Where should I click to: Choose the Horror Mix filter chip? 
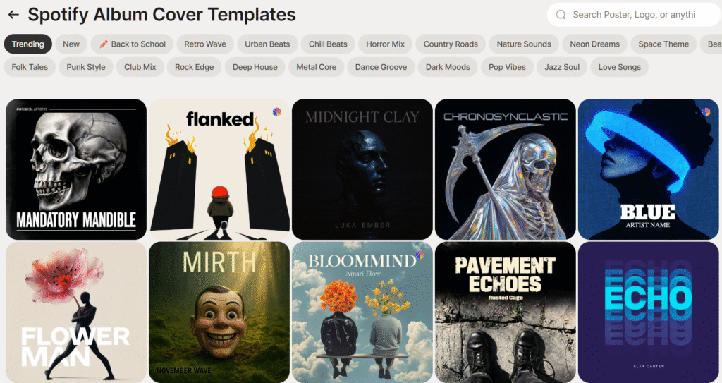[x=385, y=44]
